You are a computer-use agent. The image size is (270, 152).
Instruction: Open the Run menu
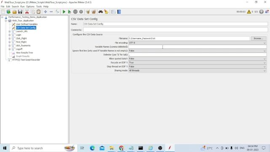pyautogui.click(x=22, y=6)
